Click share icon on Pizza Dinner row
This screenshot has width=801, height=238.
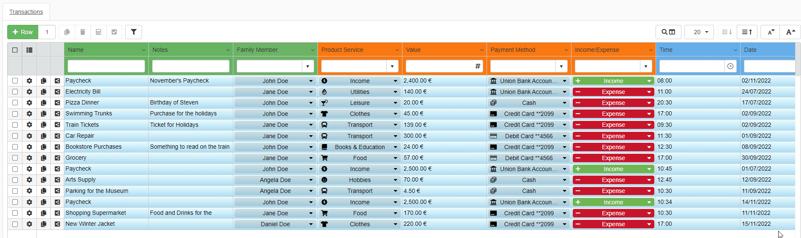pos(57,103)
